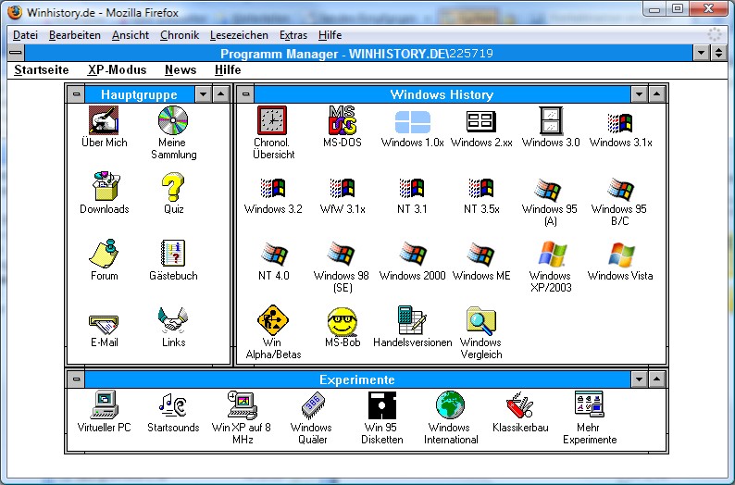Open the NT 3.5x icon
This screenshot has width=735, height=485.
click(481, 189)
